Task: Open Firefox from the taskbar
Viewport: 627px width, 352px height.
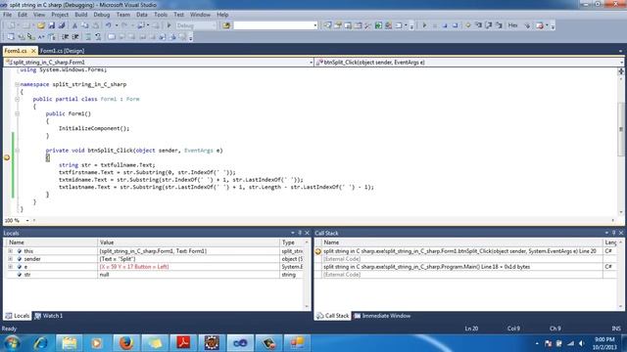Action: click(x=126, y=342)
